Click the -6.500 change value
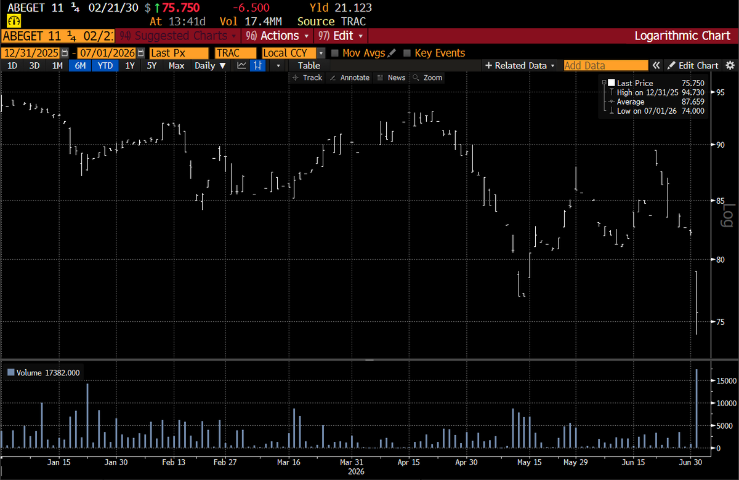The image size is (739, 480). pos(251,8)
